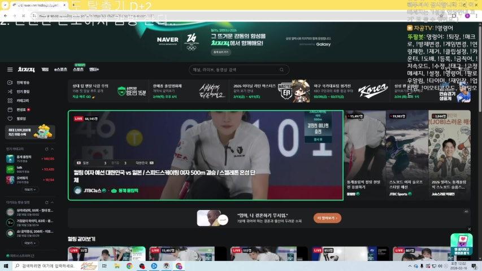Collapse the upcoming broadcast schedule section
Screen dimensions: 482x271
52,203
